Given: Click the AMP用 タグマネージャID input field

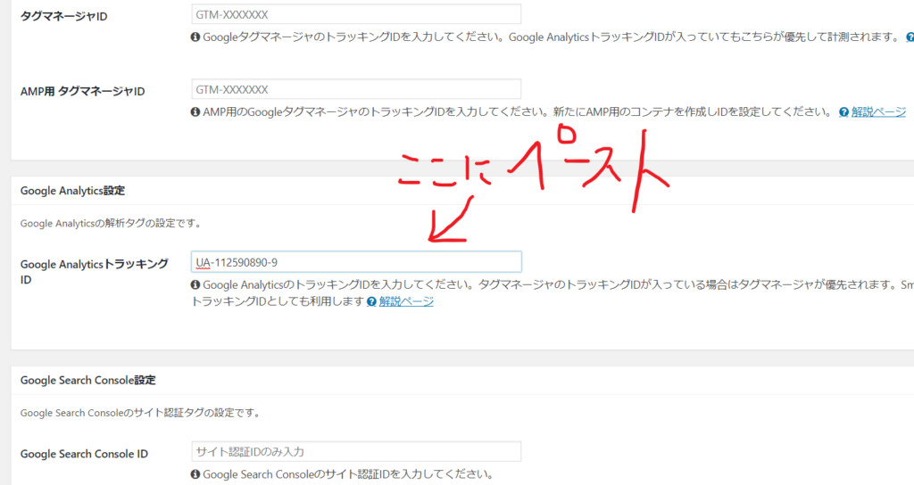Looking at the screenshot, I should coord(356,90).
